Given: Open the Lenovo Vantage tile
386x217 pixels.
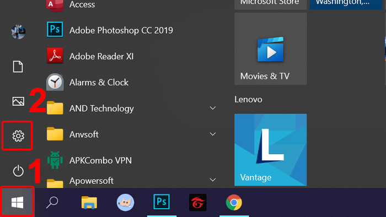Looking at the screenshot, I should pyautogui.click(x=271, y=150).
